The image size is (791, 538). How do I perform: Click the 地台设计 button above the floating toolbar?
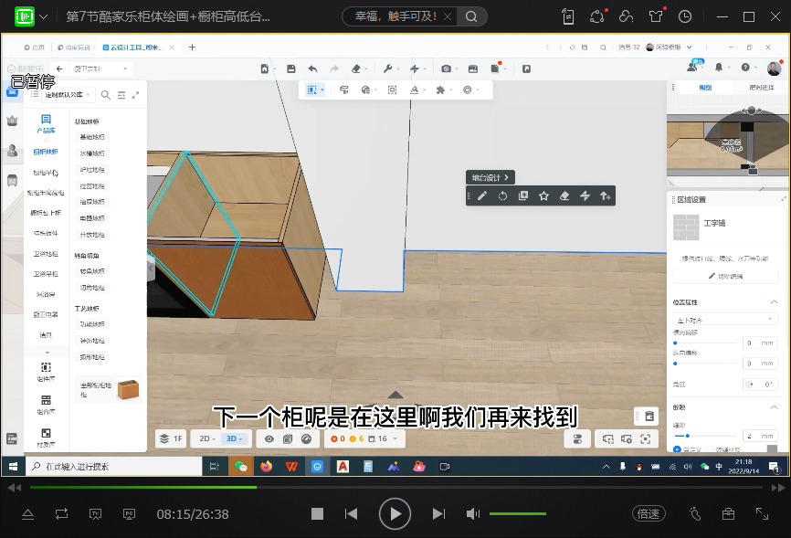490,177
